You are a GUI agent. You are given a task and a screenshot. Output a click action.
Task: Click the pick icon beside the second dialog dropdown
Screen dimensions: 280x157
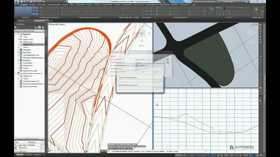click(168, 63)
